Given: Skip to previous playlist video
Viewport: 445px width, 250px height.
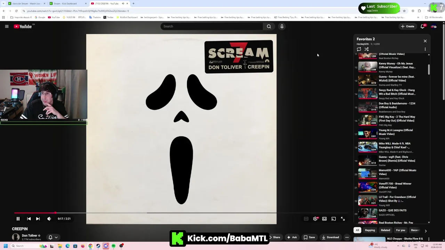Looking at the screenshot, I should click(29, 219).
